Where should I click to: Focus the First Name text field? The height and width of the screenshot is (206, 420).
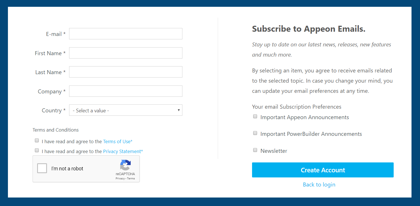click(125, 53)
